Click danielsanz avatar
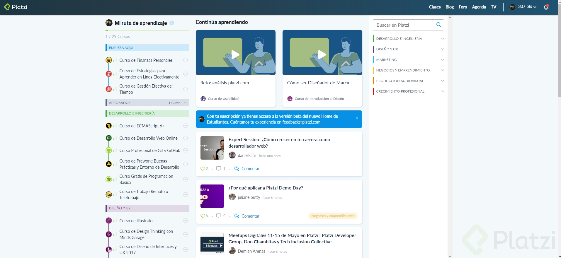 click(x=232, y=155)
